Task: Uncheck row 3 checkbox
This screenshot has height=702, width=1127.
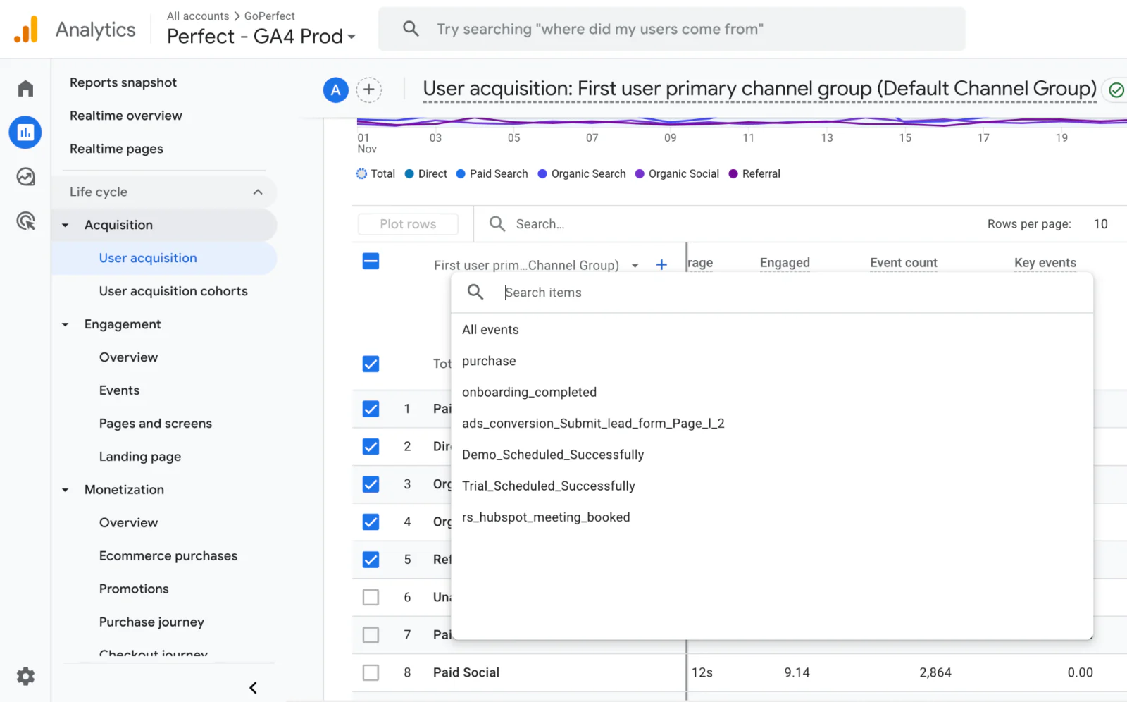Action: coord(371,484)
